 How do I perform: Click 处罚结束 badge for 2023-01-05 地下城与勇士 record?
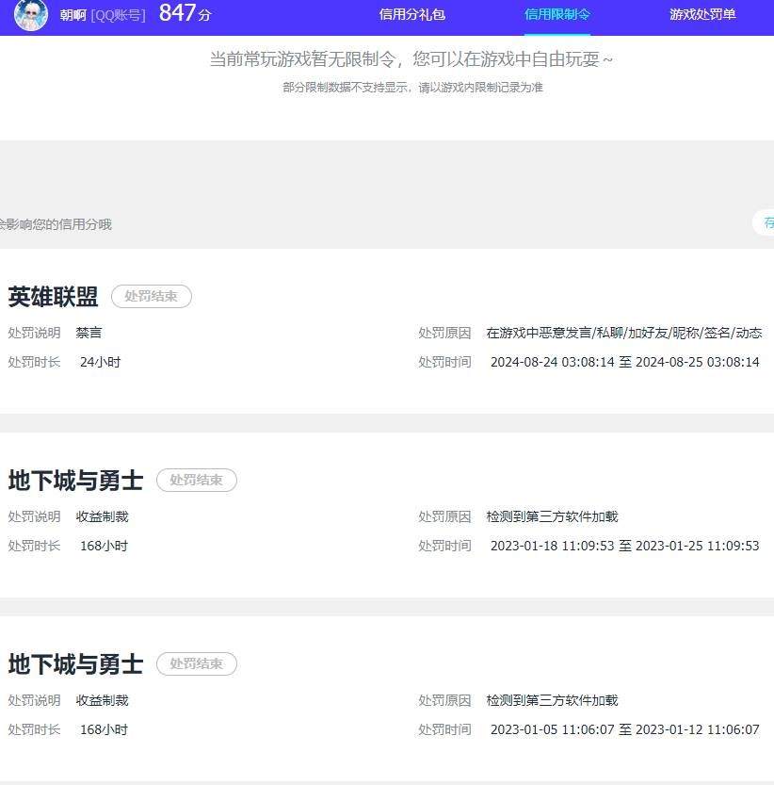point(197,663)
